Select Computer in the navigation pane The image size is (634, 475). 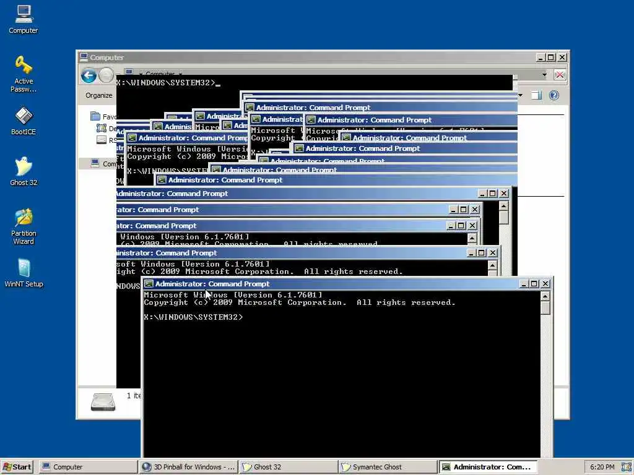pyautogui.click(x=103, y=163)
